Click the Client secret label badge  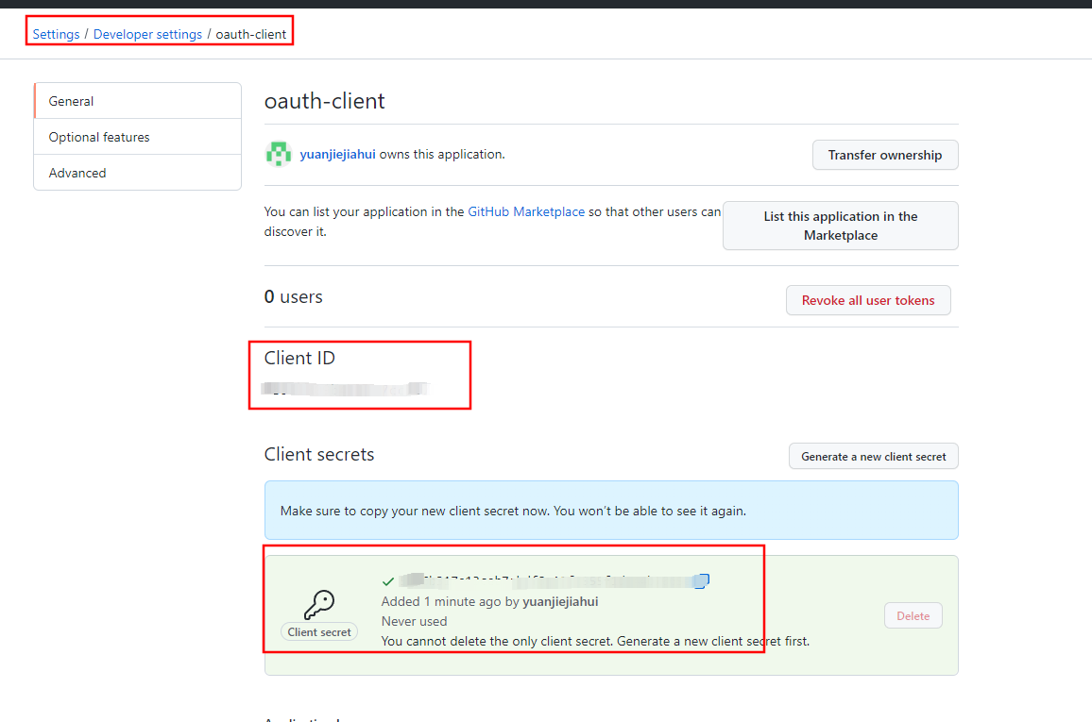point(319,632)
